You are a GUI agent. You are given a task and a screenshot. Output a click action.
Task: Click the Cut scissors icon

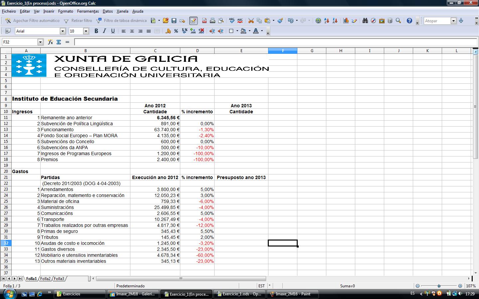click(x=251, y=21)
